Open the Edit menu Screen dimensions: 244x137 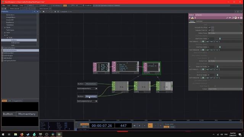[x=9, y=6]
